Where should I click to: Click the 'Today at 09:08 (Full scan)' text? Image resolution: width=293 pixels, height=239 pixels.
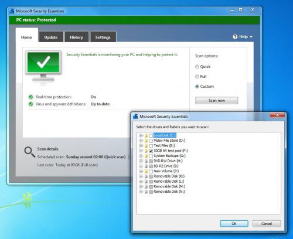(77, 165)
